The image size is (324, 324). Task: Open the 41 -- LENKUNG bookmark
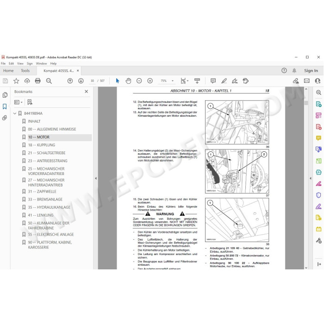pyautogui.click(x=41, y=215)
